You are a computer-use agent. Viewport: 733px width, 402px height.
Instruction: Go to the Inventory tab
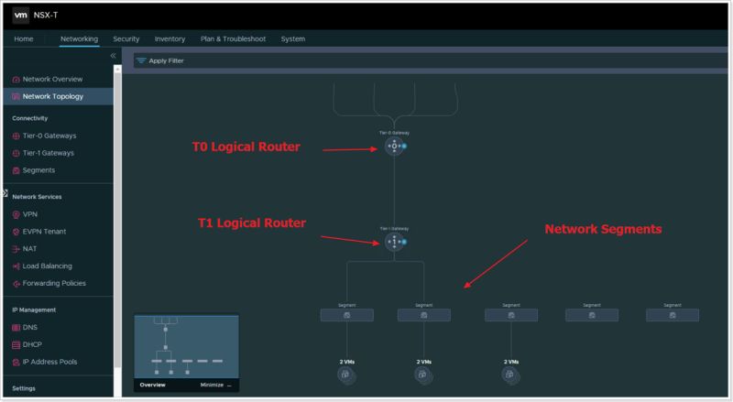point(170,38)
